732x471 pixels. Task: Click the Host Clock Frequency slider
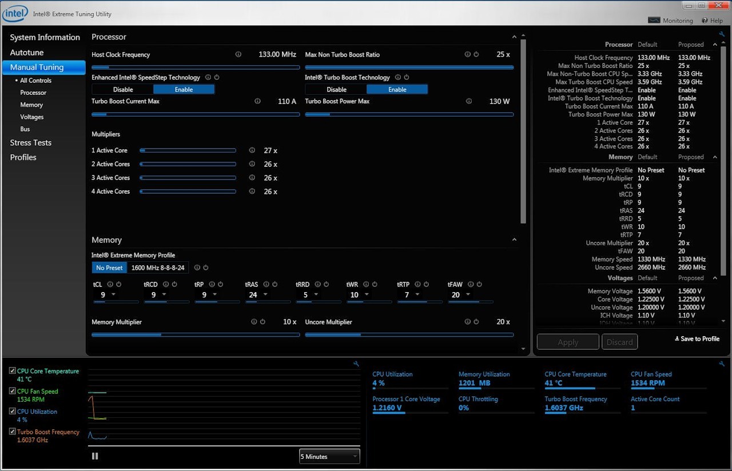tap(196, 67)
